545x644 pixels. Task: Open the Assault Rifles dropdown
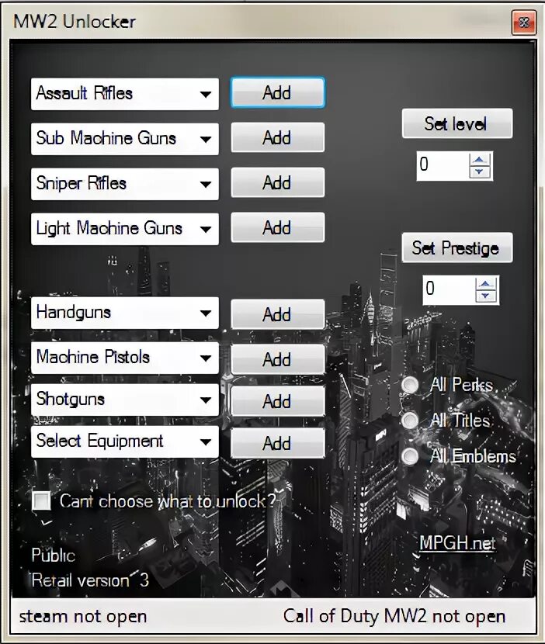pyautogui.click(x=124, y=94)
